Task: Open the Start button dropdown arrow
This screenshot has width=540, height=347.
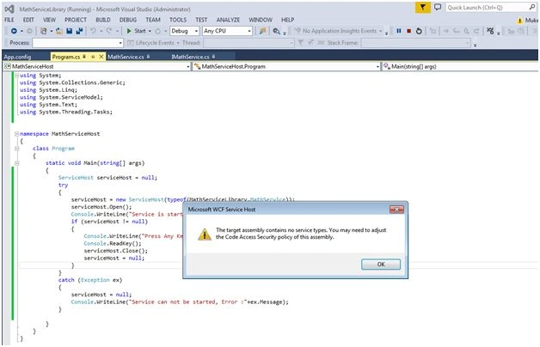Action: coord(150,31)
